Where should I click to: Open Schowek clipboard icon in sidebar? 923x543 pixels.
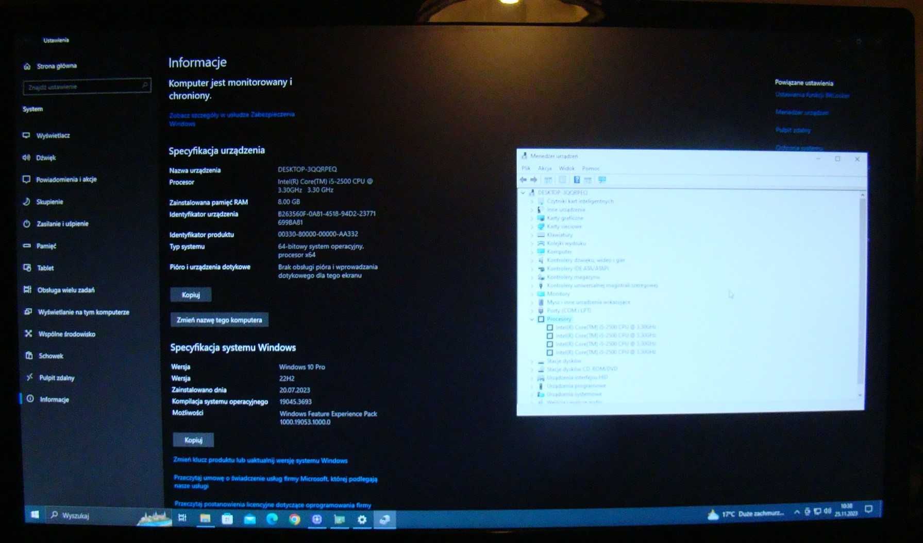click(x=29, y=356)
